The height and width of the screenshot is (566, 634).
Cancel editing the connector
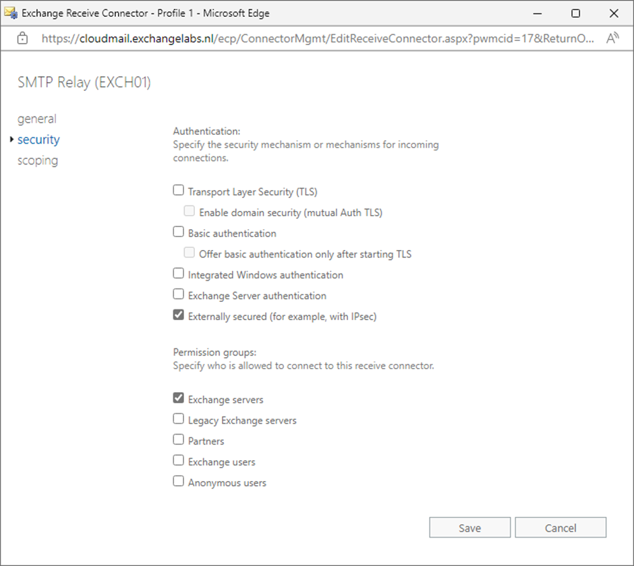coord(560,528)
